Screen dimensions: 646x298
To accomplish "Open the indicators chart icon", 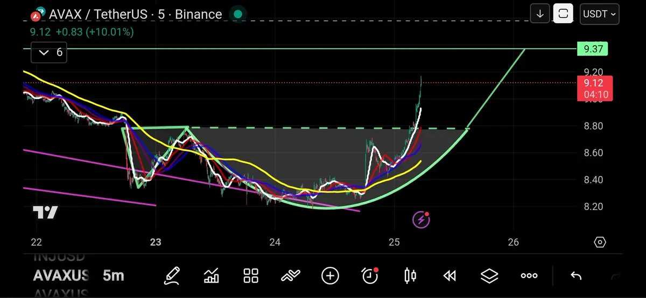I will point(212,276).
